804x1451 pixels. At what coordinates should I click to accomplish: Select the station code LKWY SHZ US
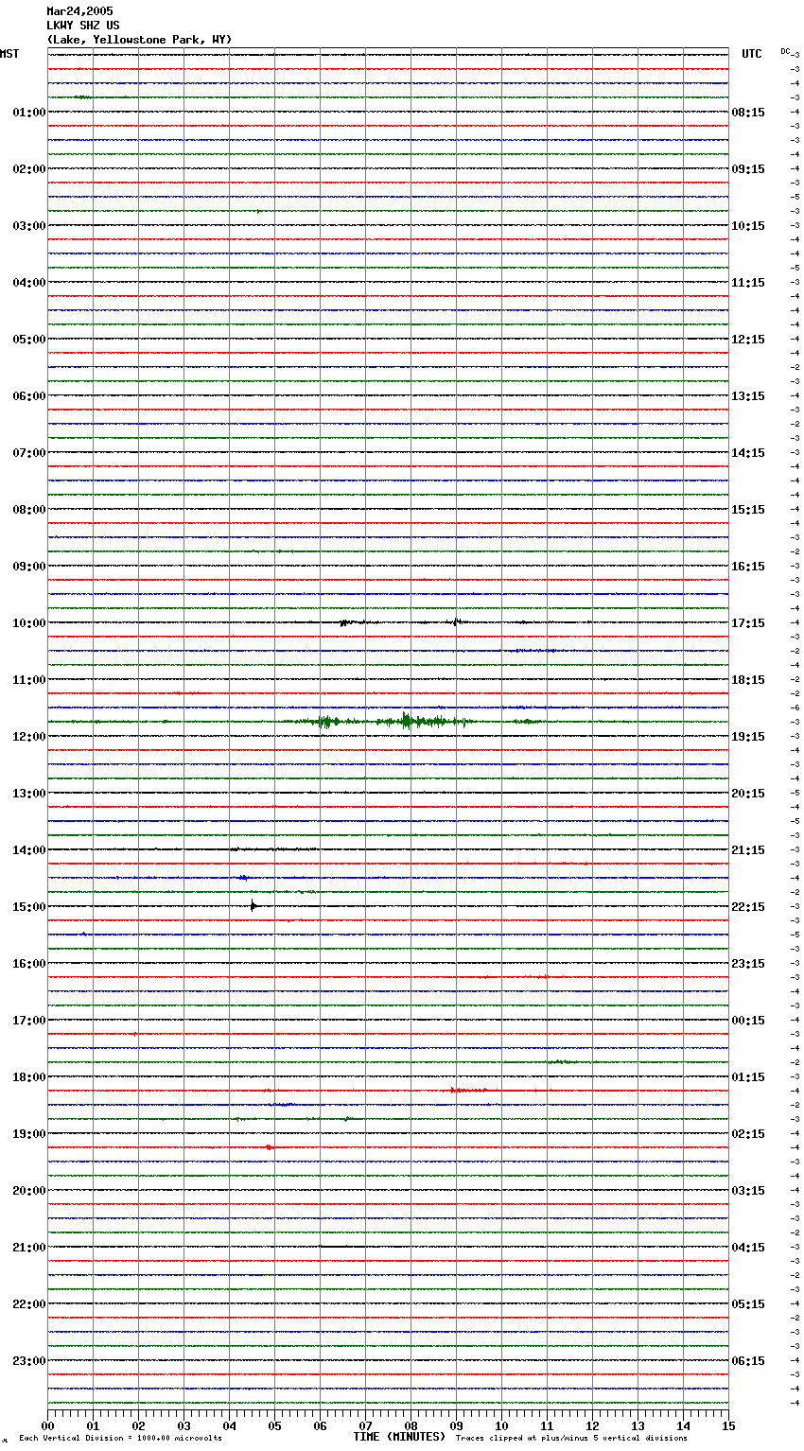pyautogui.click(x=83, y=26)
